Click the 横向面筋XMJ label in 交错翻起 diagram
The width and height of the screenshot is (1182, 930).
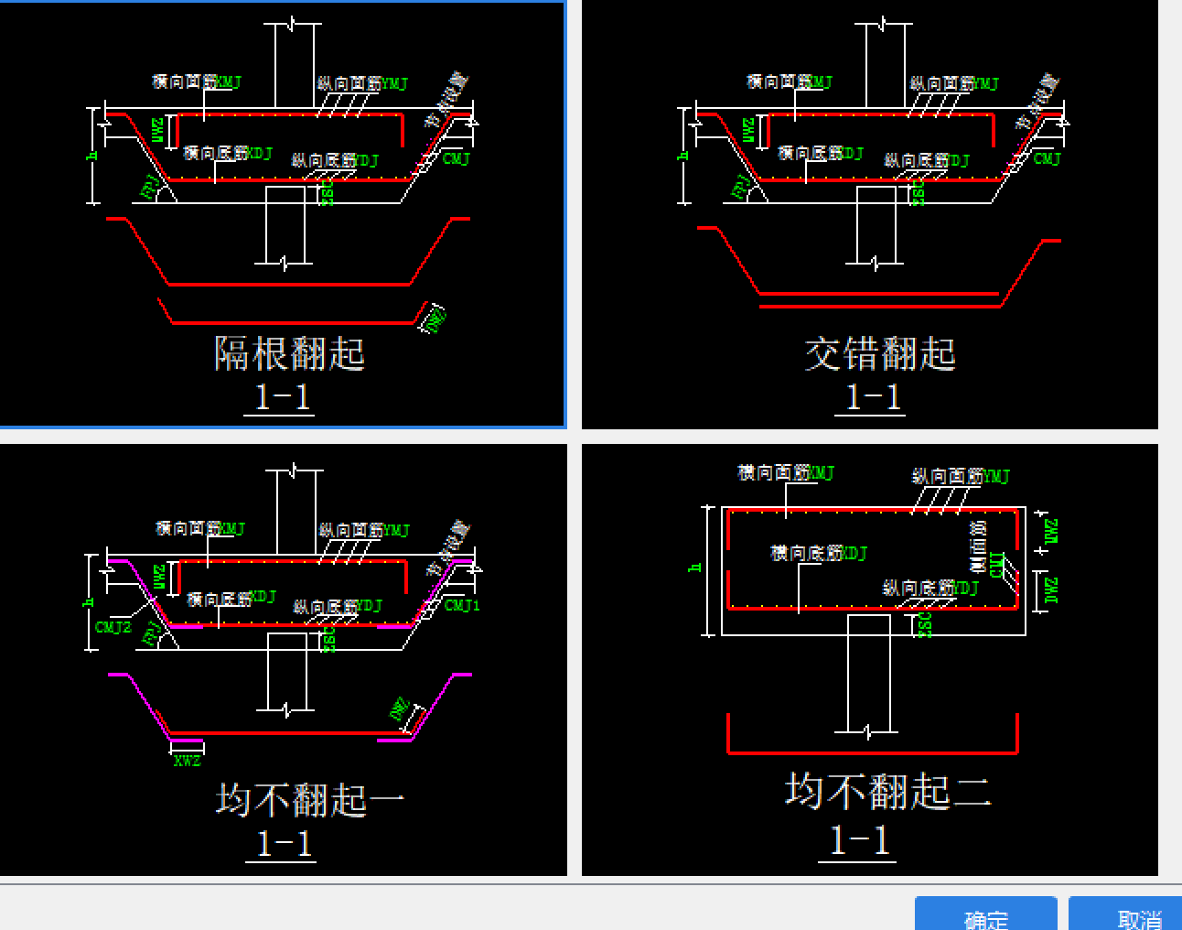click(x=789, y=81)
